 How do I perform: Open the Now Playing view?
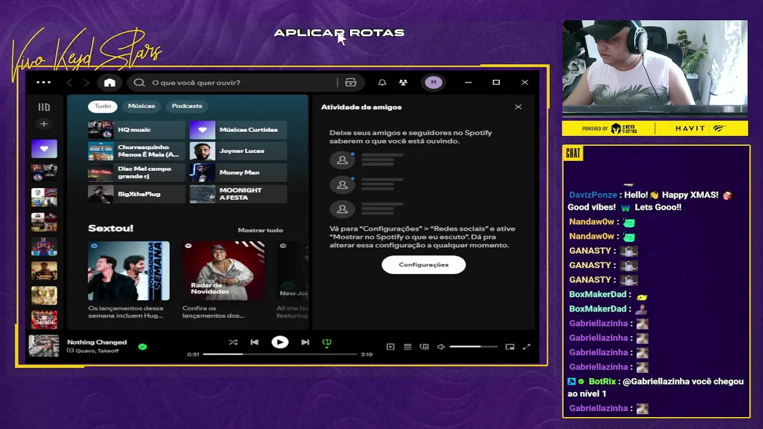390,347
